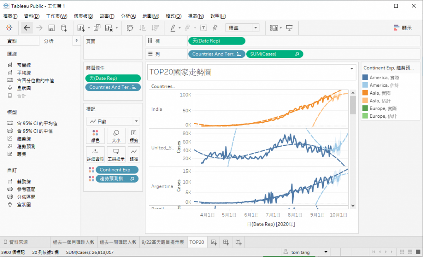
Task: Click the TOP20國家走勢圖 title field
Action: 252,72
